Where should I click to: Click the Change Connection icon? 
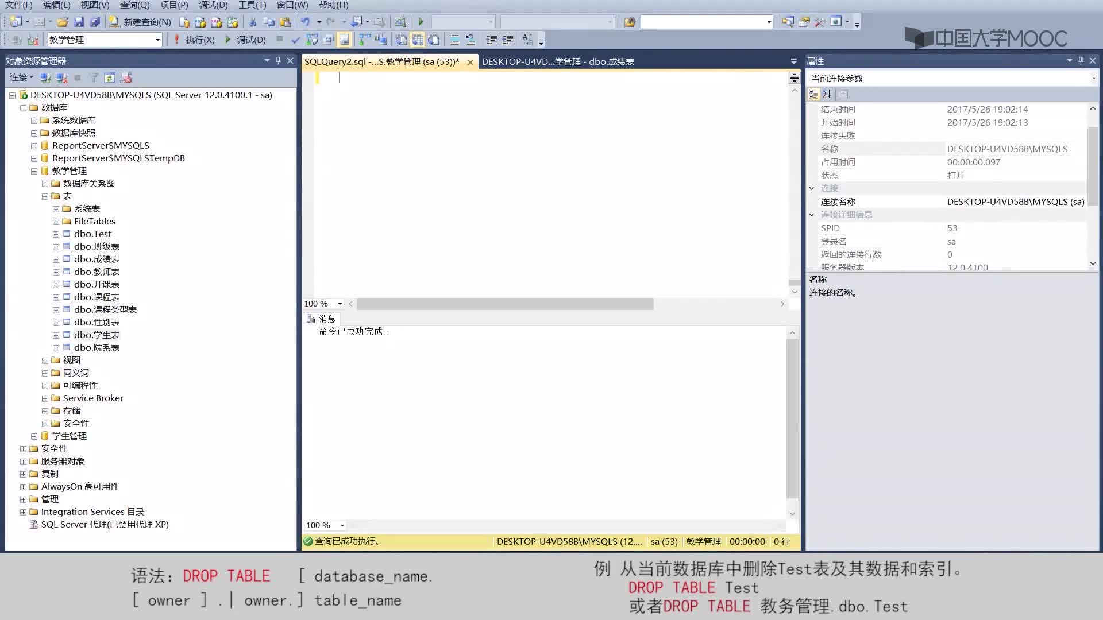point(33,40)
